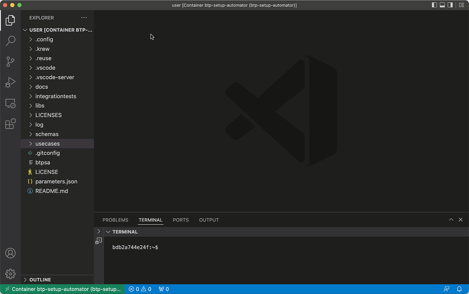
Task: Open the Manage settings gear
Action: [x=10, y=274]
